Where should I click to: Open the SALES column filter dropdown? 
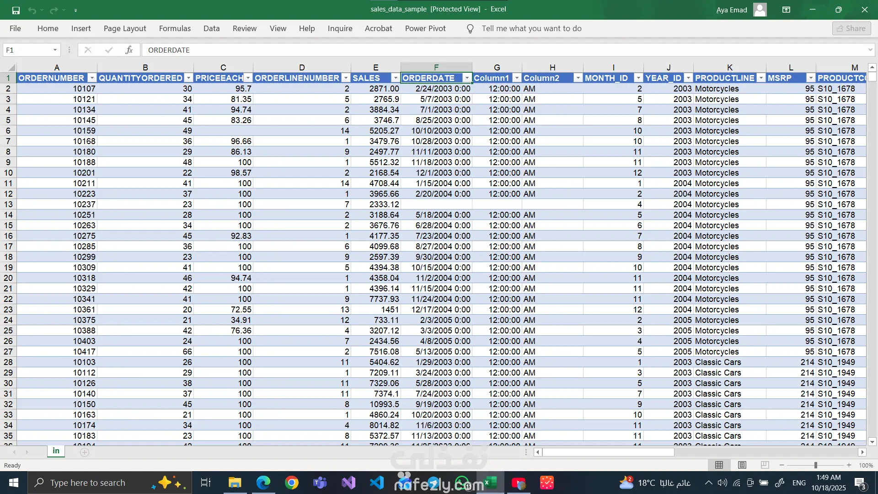(x=395, y=78)
